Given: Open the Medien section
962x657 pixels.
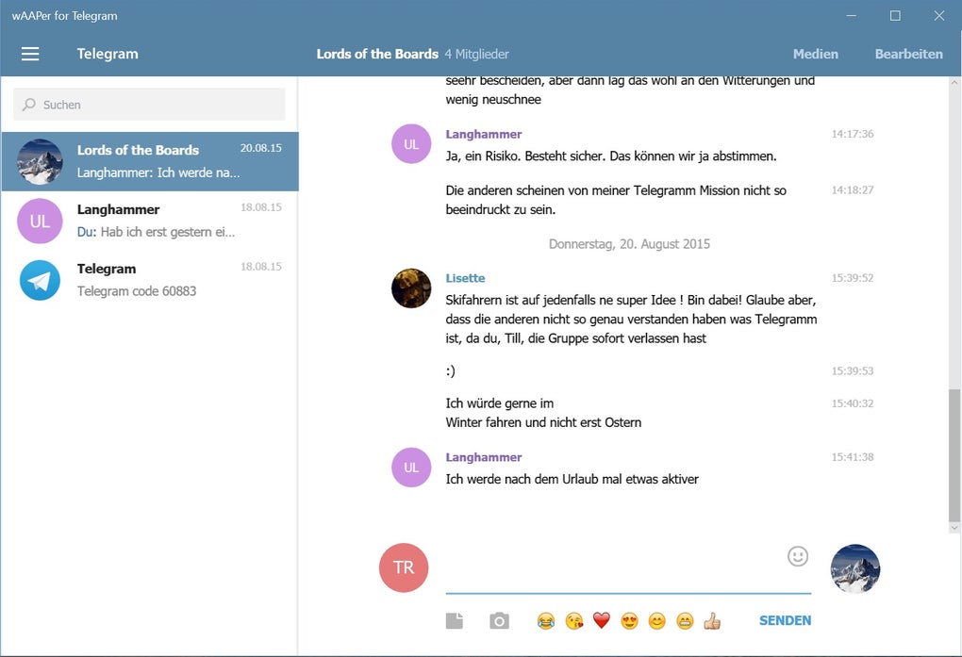Looking at the screenshot, I should (816, 54).
